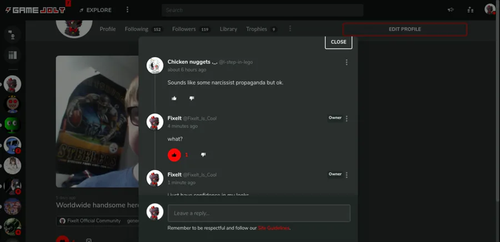The image size is (500, 242).
Task: Open the FixeIt Official Community tag
Action: [x=90, y=221]
